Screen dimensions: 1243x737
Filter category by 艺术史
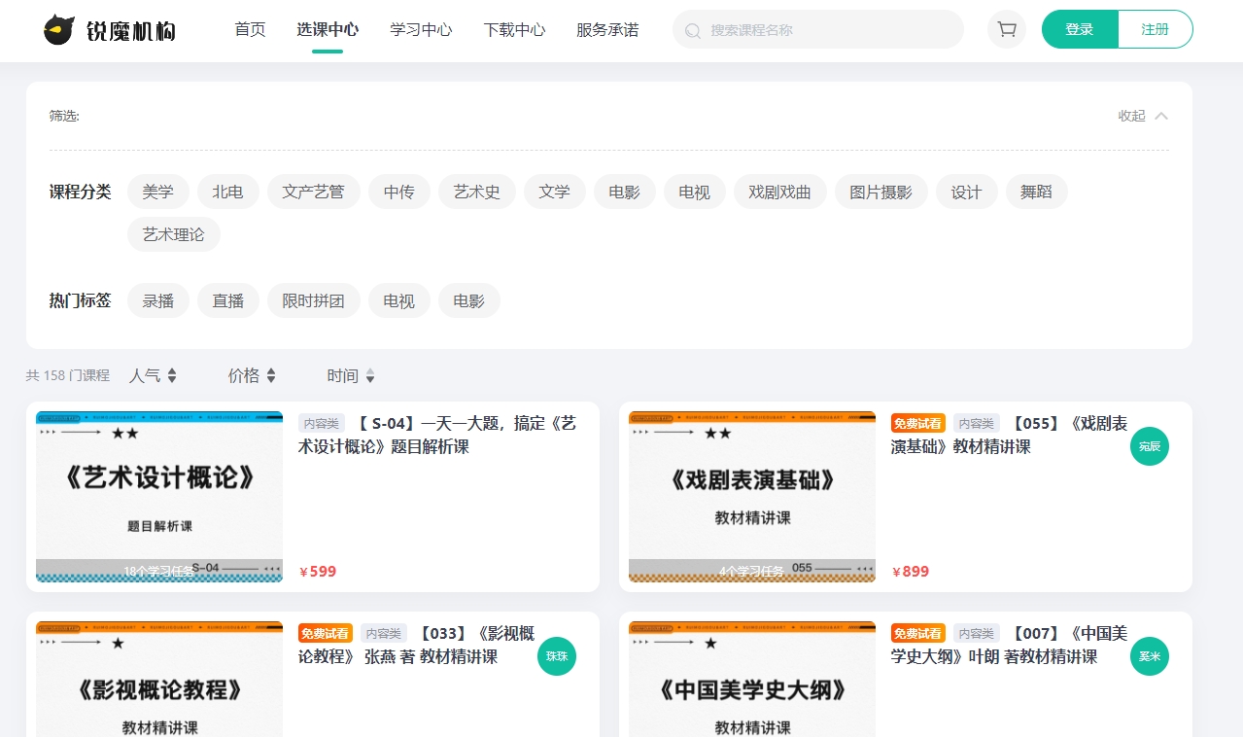(x=477, y=192)
